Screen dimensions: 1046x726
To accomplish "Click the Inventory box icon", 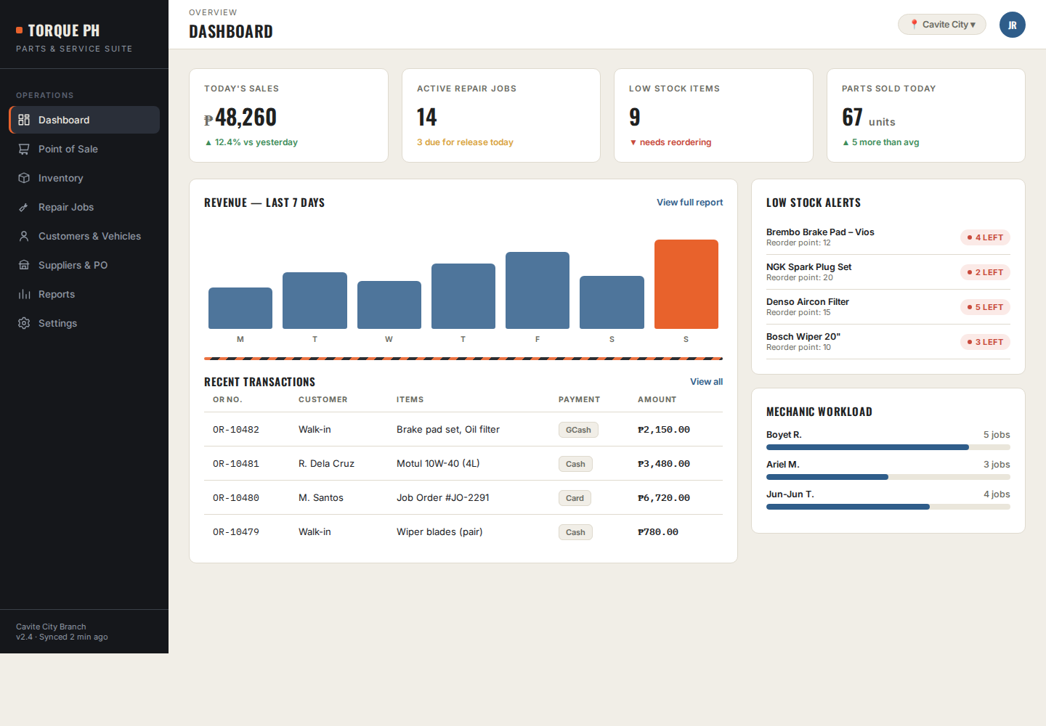I will [24, 178].
